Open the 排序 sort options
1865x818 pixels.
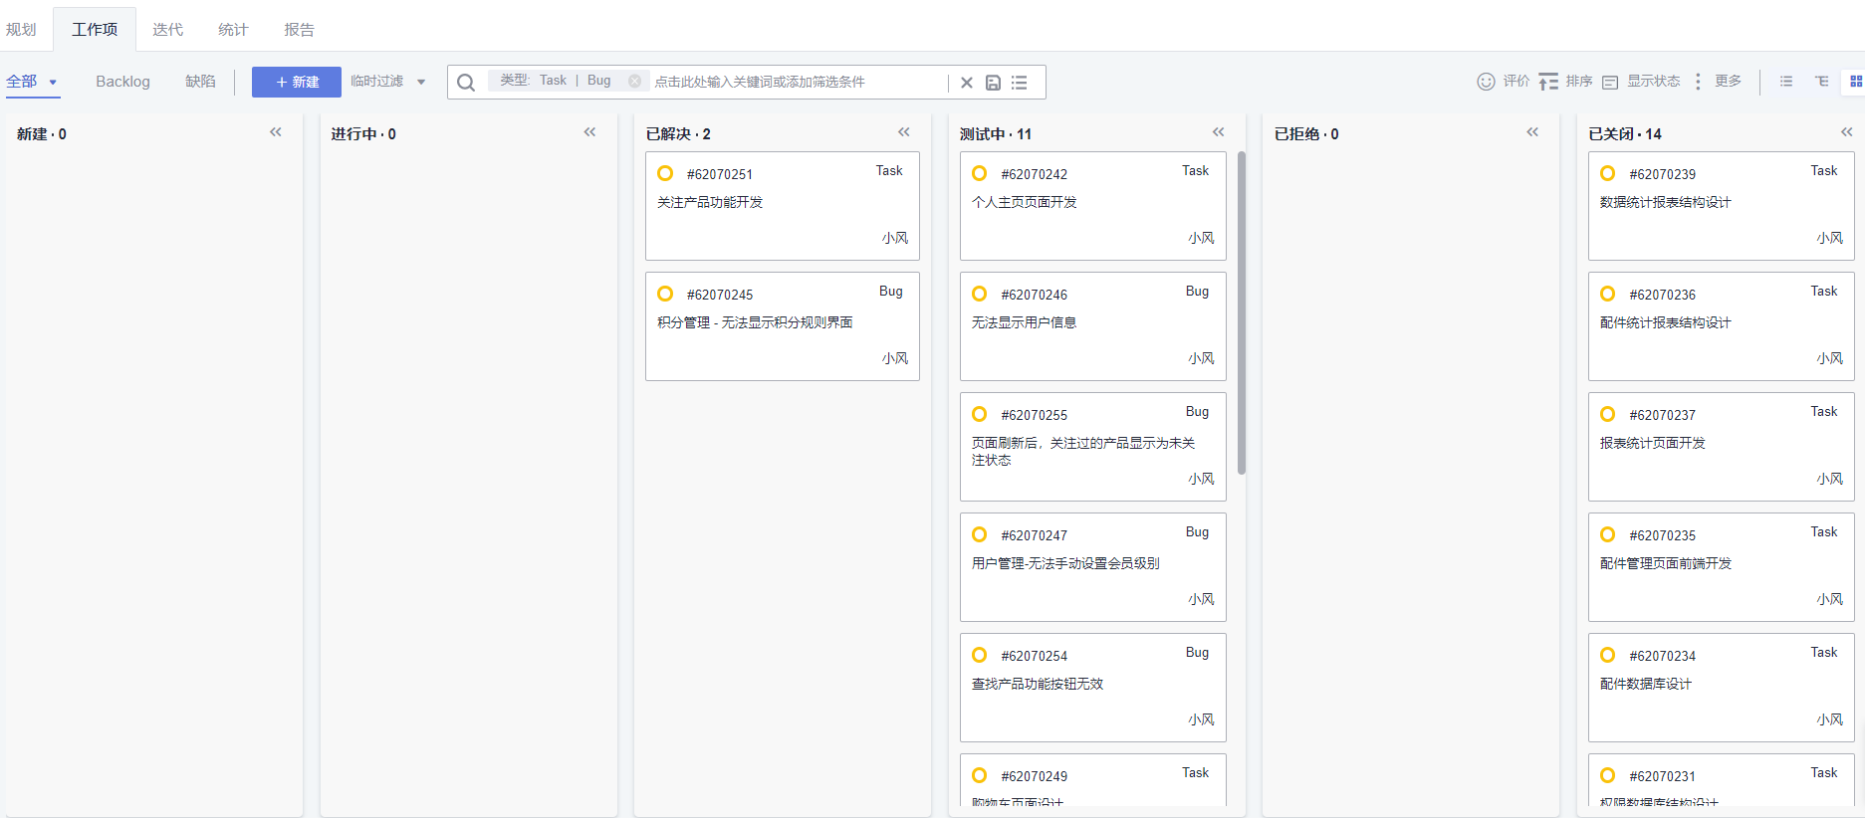(x=1565, y=82)
